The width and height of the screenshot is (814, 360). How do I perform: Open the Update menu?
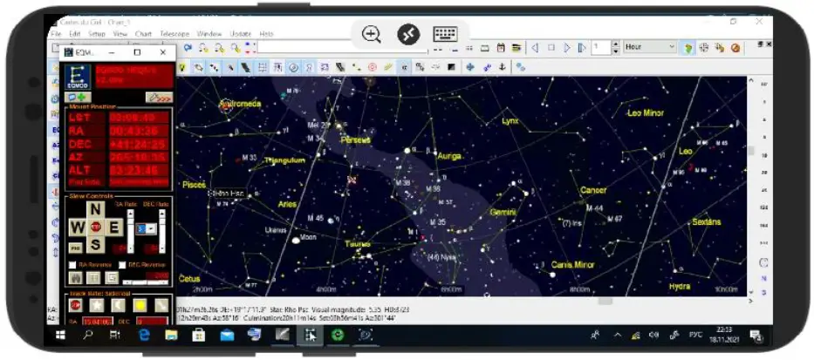point(240,34)
